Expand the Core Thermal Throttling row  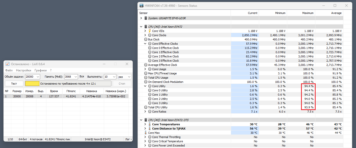145,137
